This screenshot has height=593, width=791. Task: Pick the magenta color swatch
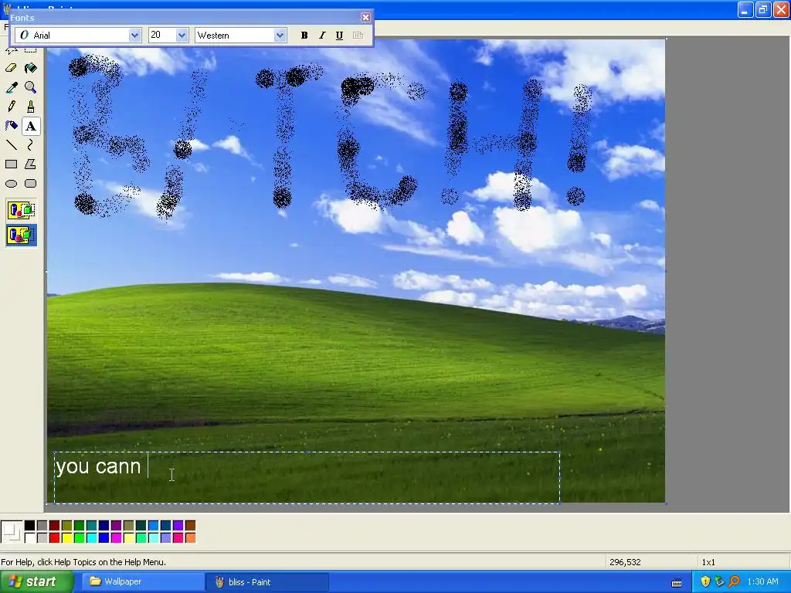click(116, 538)
